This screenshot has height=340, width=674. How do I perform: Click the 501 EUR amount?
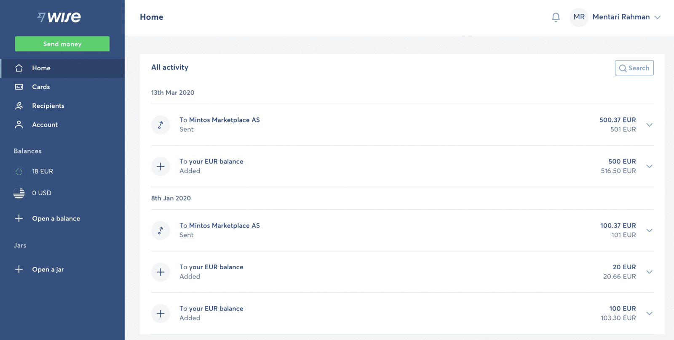623,129
